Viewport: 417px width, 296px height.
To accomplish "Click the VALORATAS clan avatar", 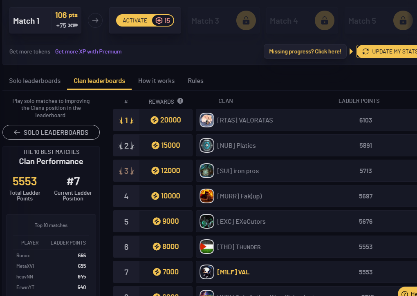I will pos(207,120).
